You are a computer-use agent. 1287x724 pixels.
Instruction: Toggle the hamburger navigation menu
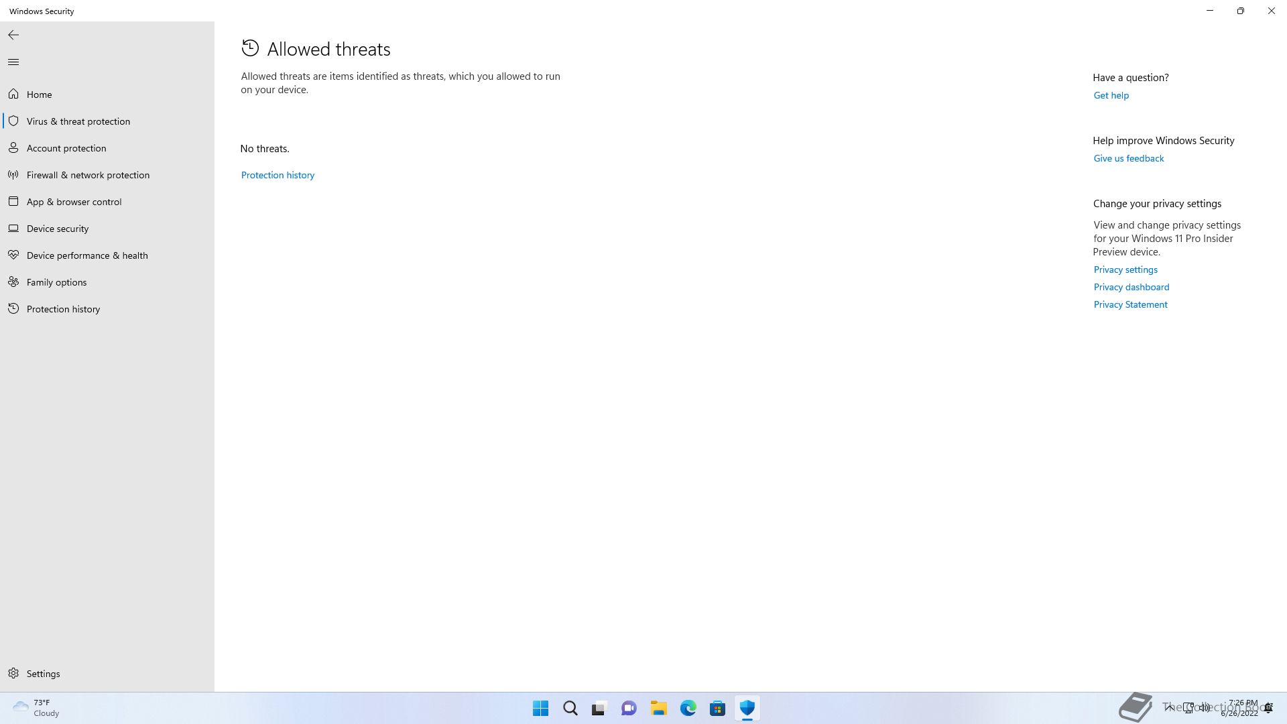pyautogui.click(x=13, y=62)
